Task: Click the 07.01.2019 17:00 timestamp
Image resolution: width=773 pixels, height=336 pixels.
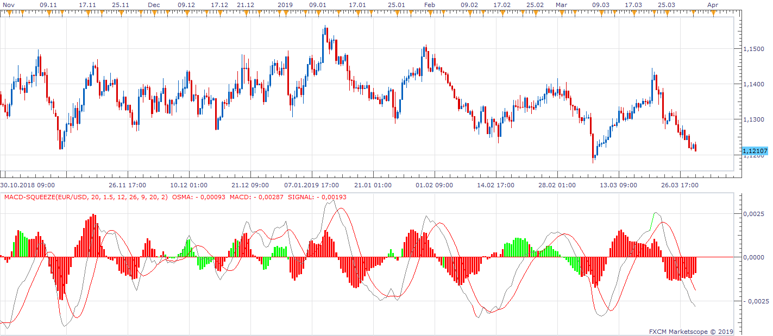Action: [x=311, y=185]
